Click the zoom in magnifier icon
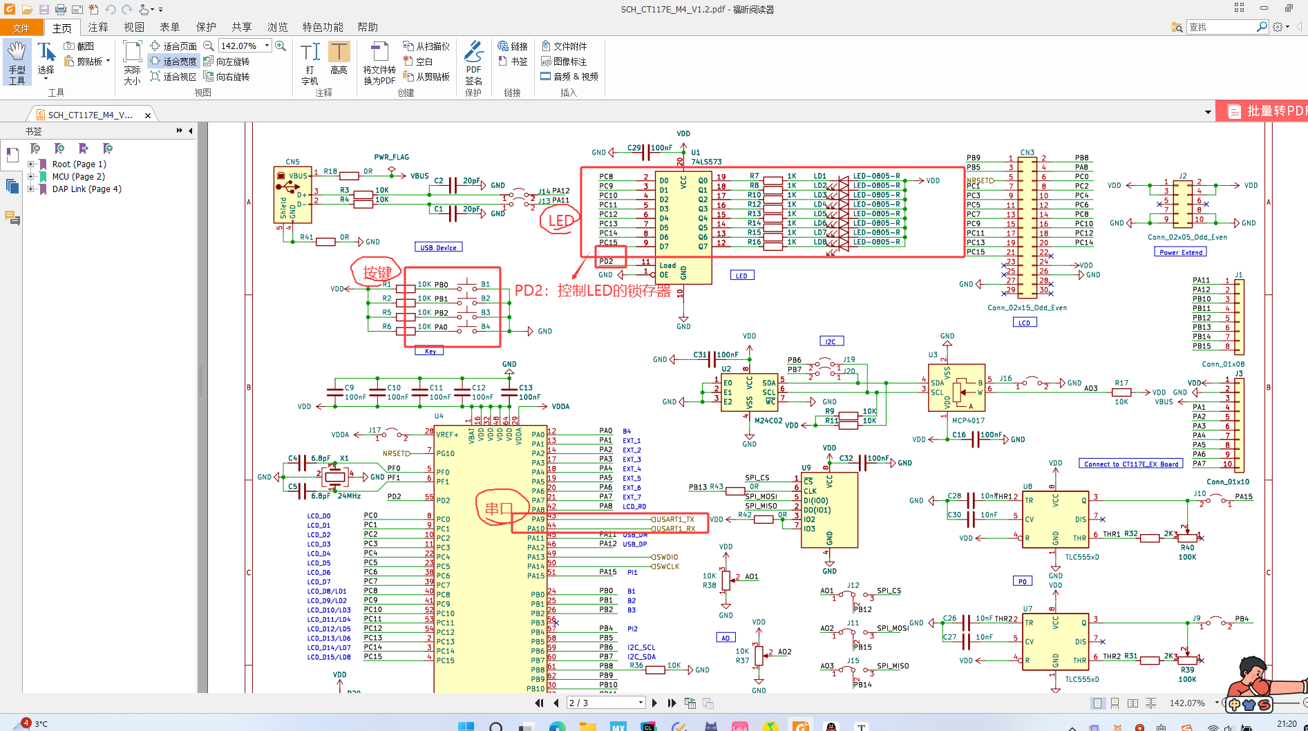Viewport: 1308px width, 731px height. (281, 46)
